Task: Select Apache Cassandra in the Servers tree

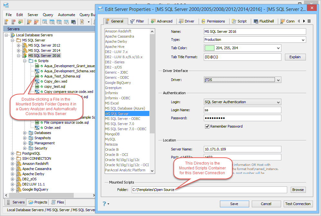Action: 37,169
